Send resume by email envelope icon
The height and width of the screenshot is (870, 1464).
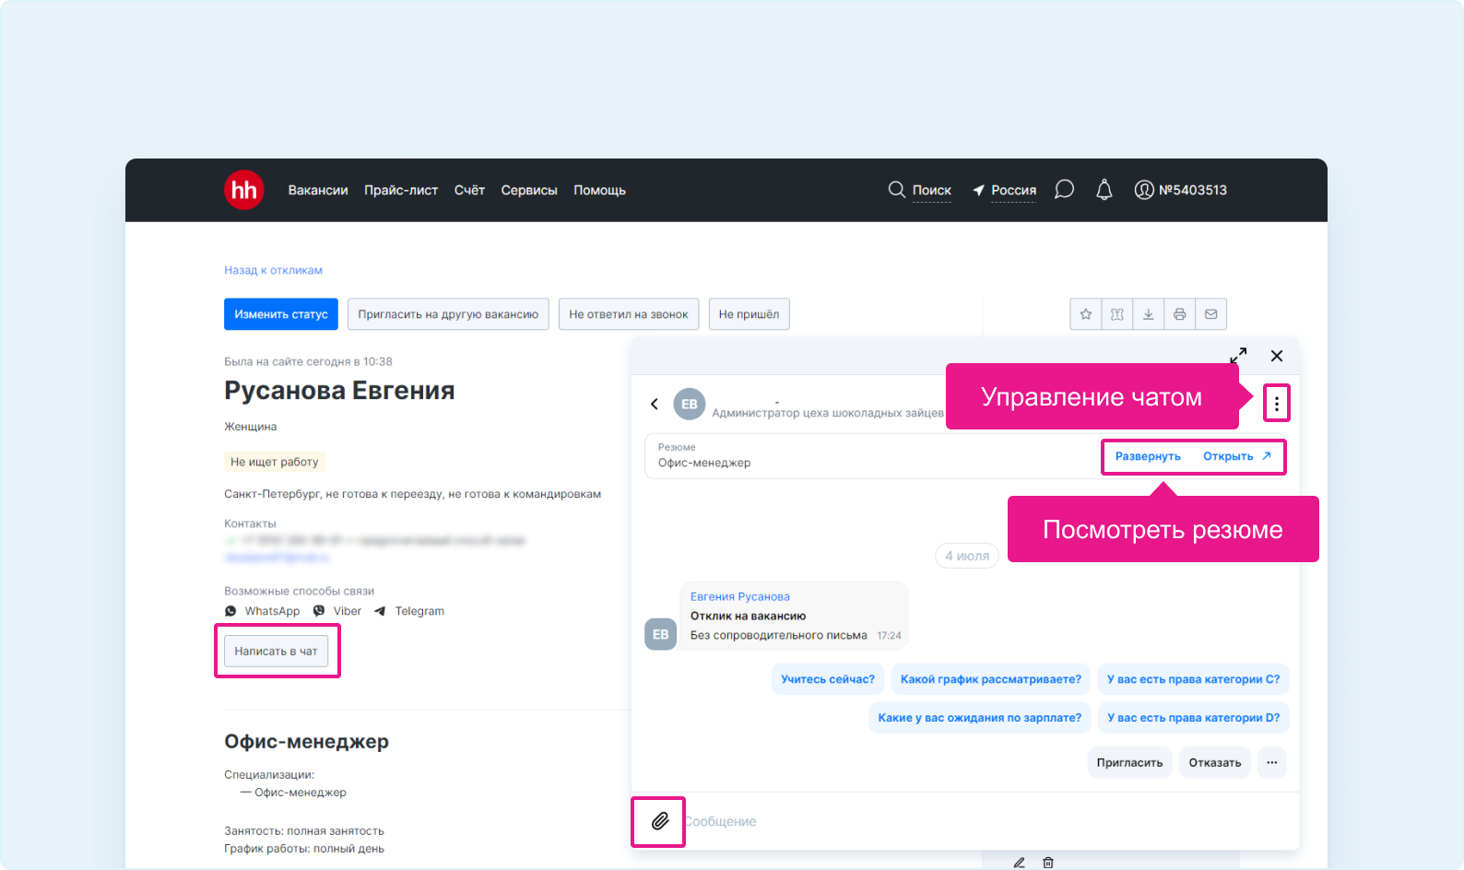click(1211, 314)
